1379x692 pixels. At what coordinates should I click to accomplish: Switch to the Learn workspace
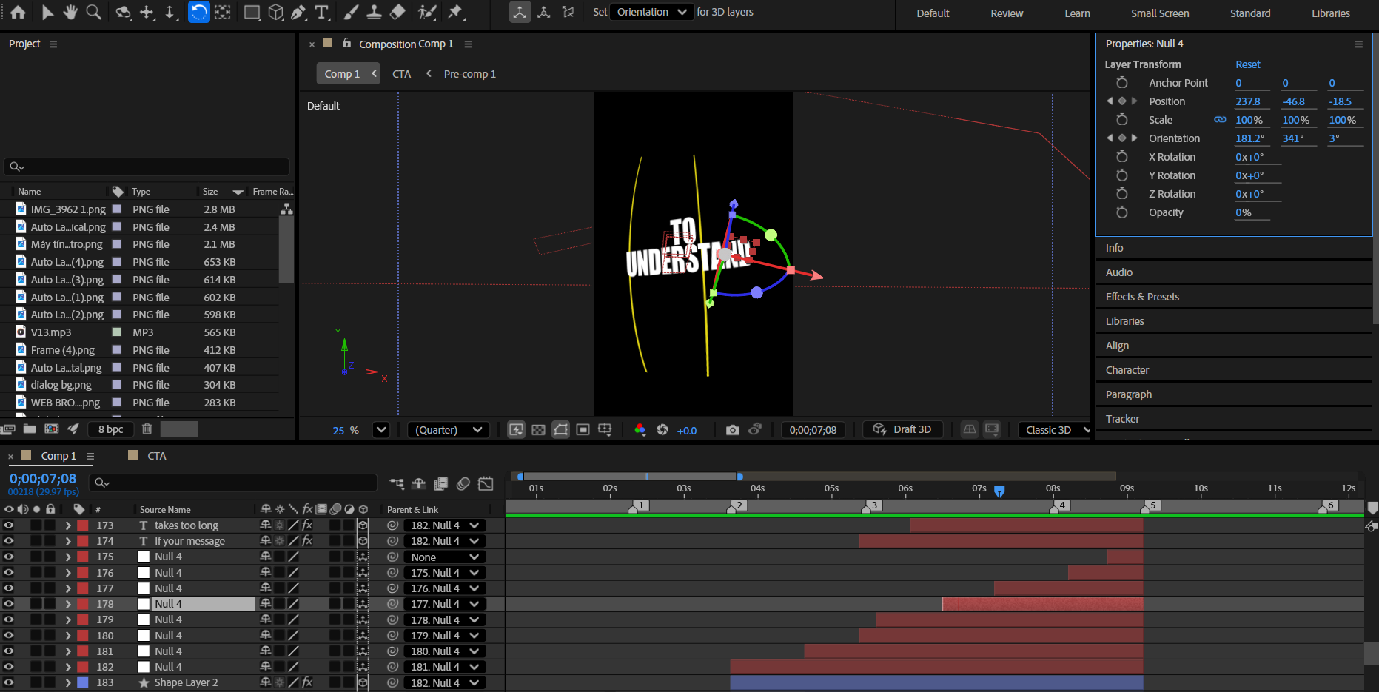pos(1076,13)
